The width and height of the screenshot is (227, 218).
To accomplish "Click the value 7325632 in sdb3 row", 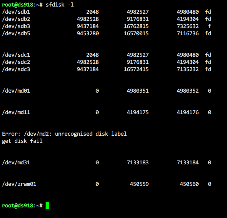I will pyautogui.click(x=188, y=26).
